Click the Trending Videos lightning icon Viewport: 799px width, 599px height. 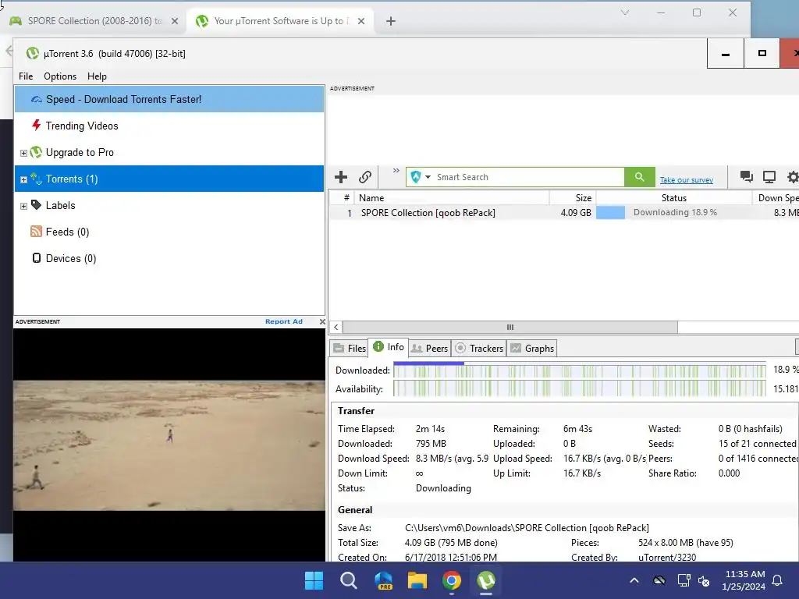coord(36,126)
